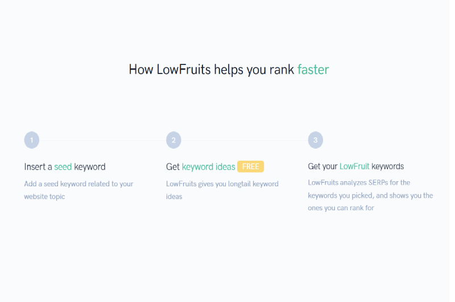Click 'ones you can rank for' text
This screenshot has width=455, height=302.
tap(341, 208)
